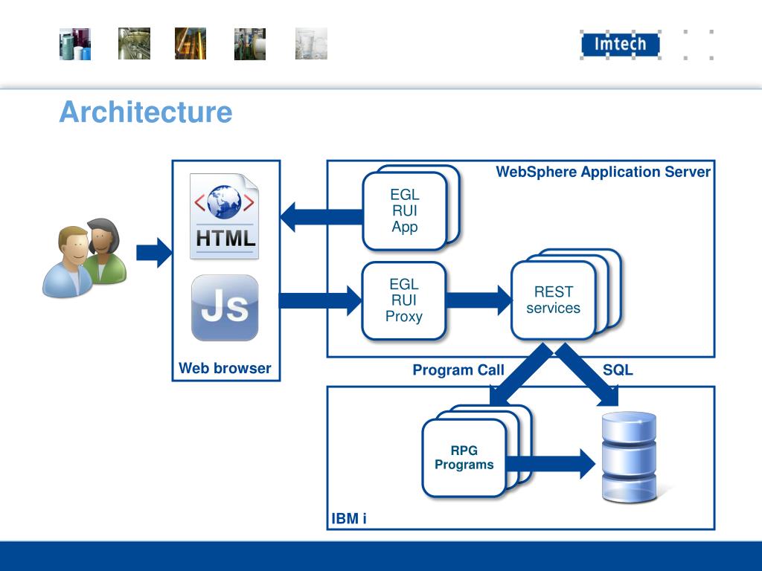This screenshot has height=571, width=762.
Task: Click the Program Call label
Action: pyautogui.click(x=458, y=370)
